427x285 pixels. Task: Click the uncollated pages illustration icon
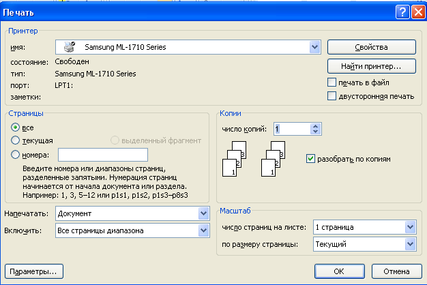pos(235,159)
